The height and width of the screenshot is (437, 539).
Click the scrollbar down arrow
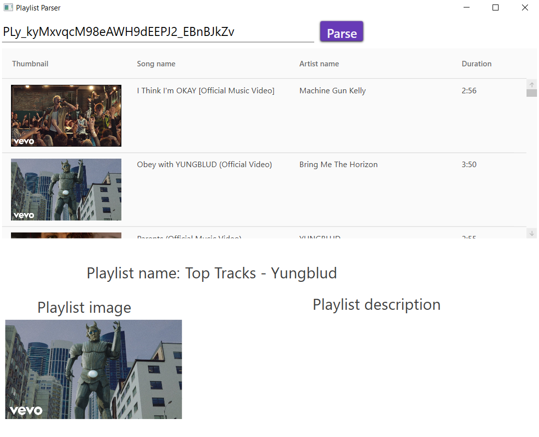coord(532,232)
